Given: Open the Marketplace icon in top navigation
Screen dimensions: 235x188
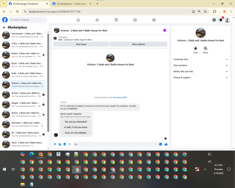Looking at the screenshot, I should 135,20.
